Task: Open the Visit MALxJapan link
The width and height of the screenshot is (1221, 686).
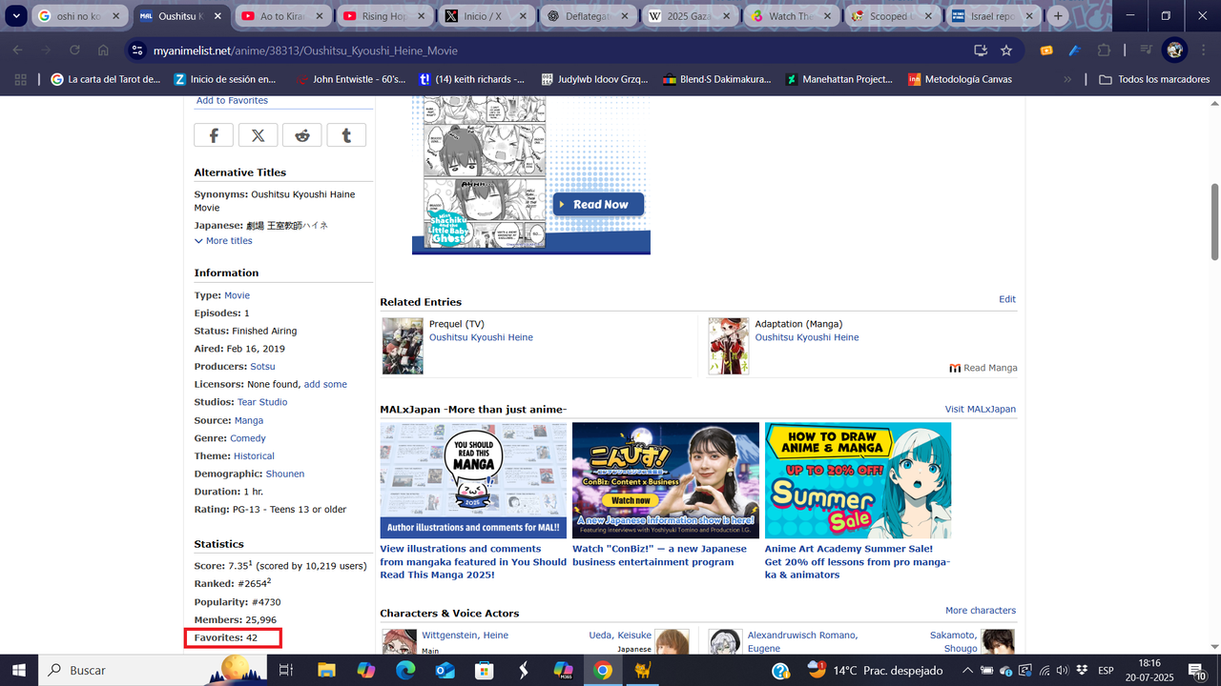Action: 980,409
